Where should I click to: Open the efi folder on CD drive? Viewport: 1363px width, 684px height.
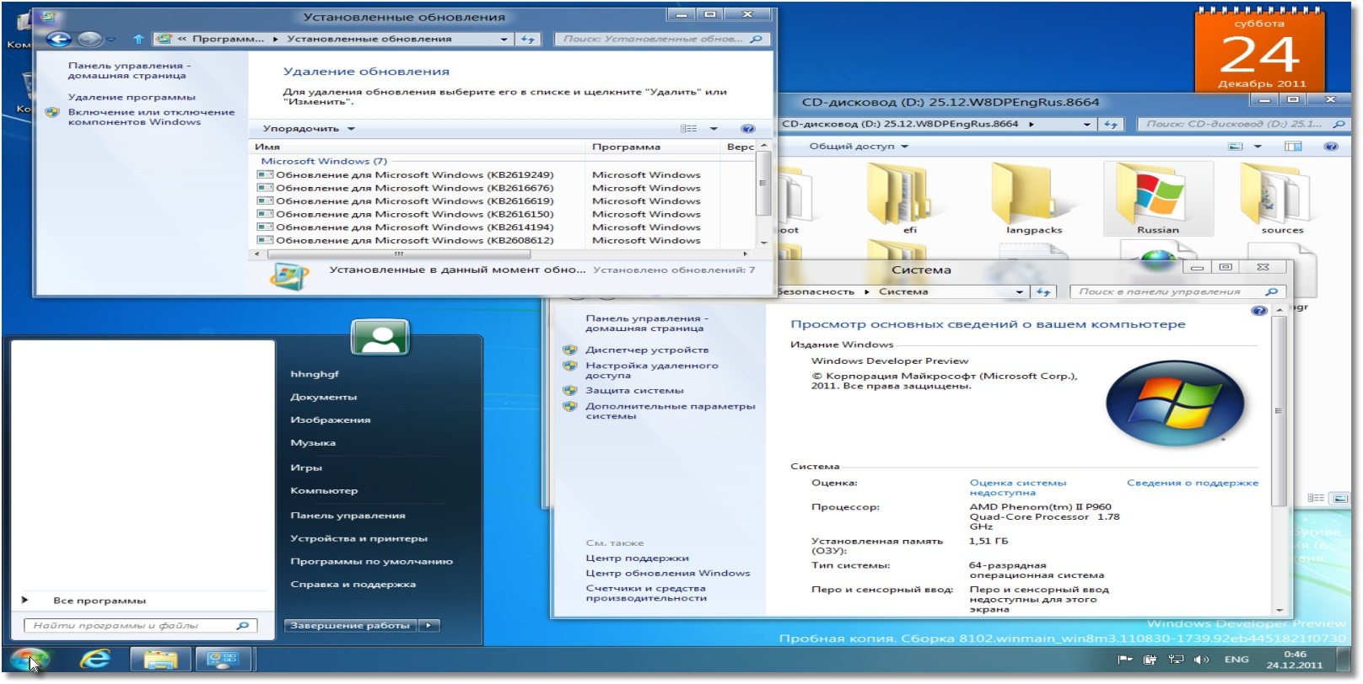coord(909,199)
